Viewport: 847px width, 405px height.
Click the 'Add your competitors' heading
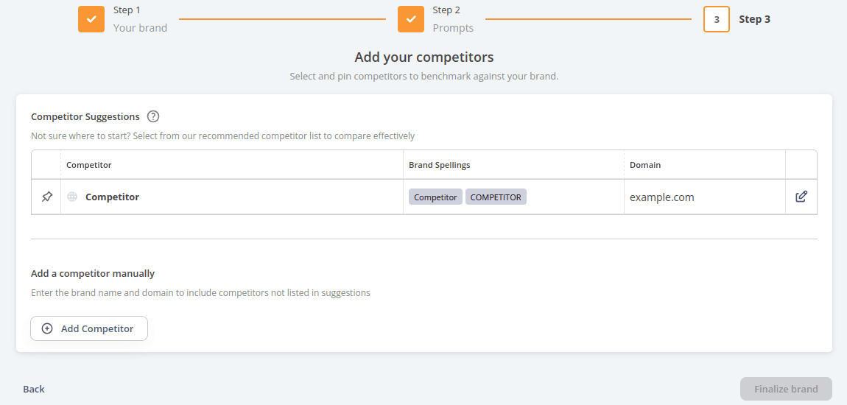coord(424,57)
